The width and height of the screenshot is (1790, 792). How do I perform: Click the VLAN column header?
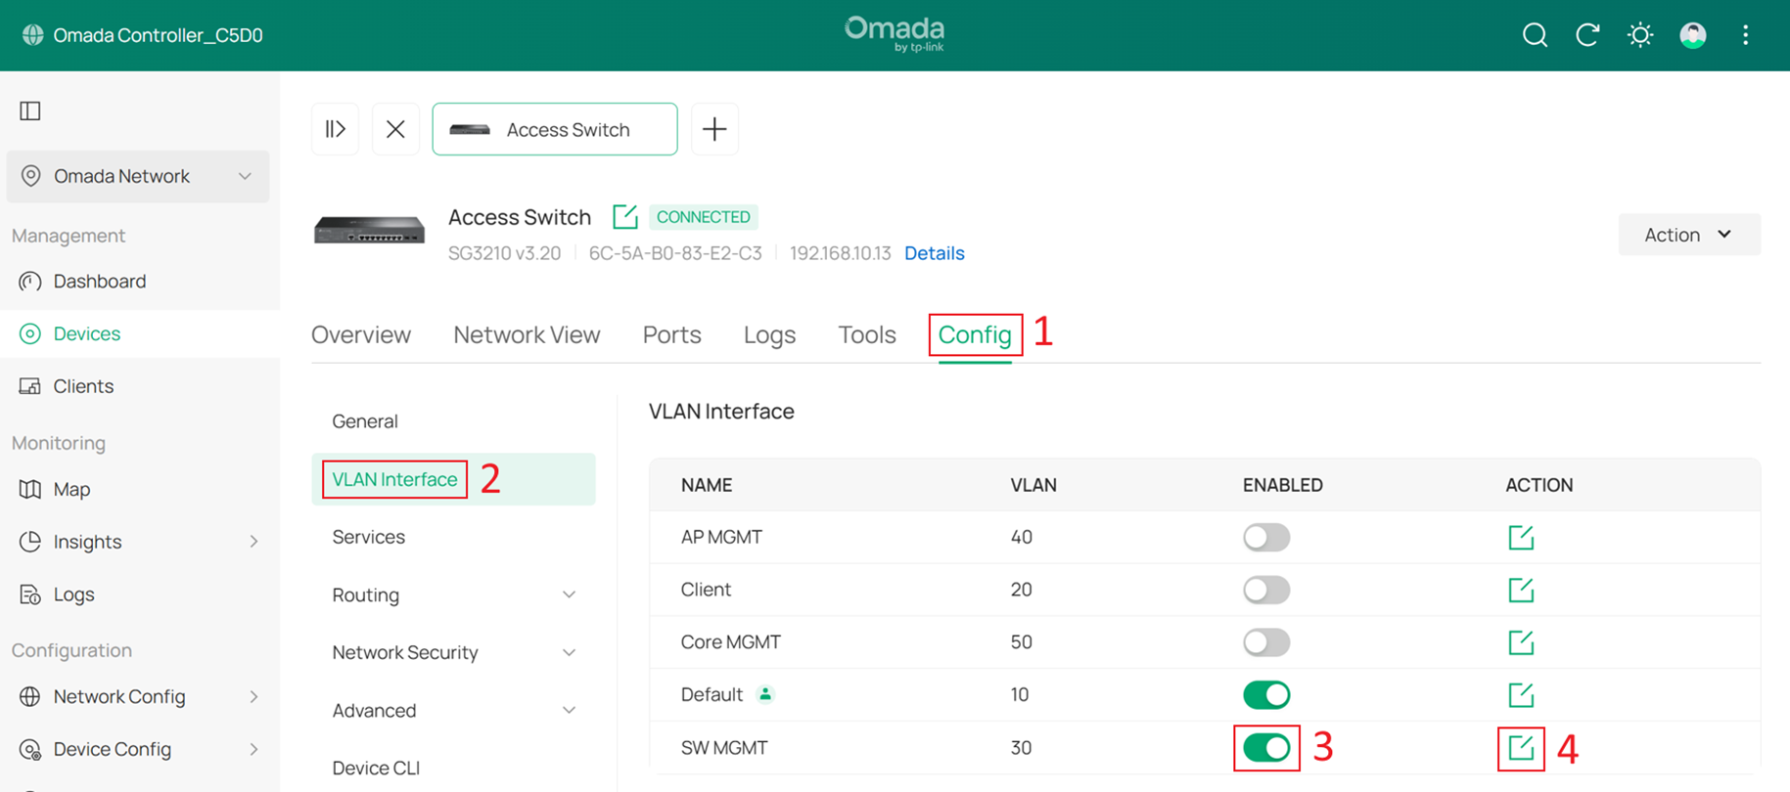click(x=1033, y=485)
